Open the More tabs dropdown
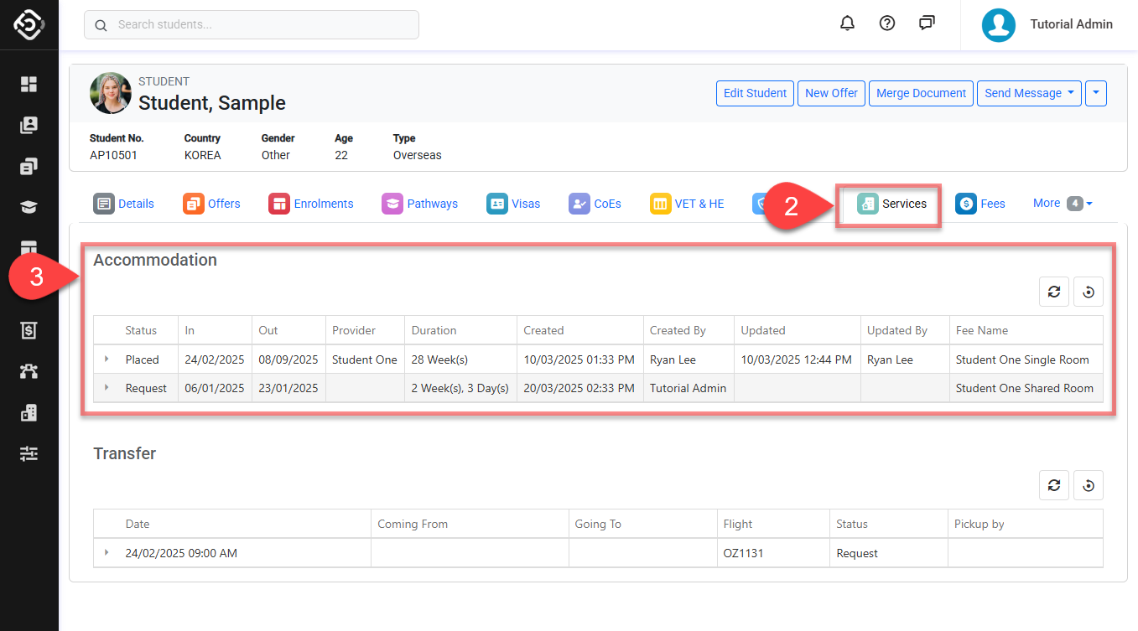 pos(1062,204)
